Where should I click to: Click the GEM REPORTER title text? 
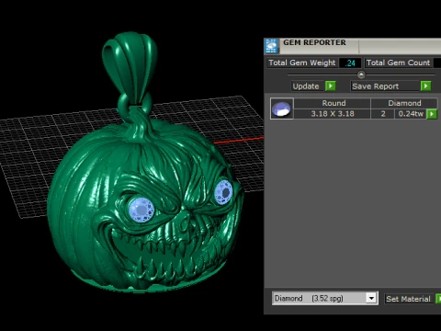314,42
